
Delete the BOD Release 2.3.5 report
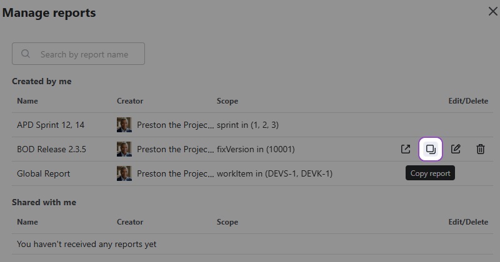[x=480, y=149]
